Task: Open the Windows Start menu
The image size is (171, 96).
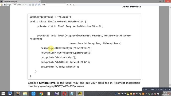Action: (x=3, y=94)
